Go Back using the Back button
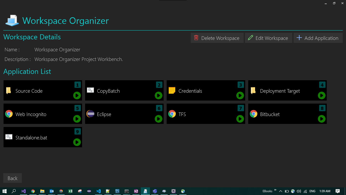This screenshot has width=346, height=195. (x=12, y=178)
